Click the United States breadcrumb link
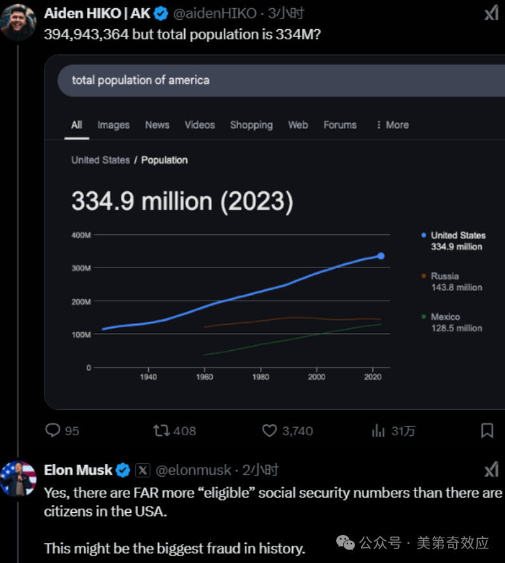The height and width of the screenshot is (563, 505). [100, 160]
